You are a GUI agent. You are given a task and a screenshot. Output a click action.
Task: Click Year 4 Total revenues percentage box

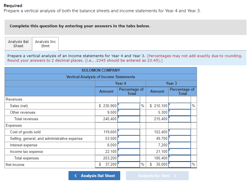click(x=128, y=119)
